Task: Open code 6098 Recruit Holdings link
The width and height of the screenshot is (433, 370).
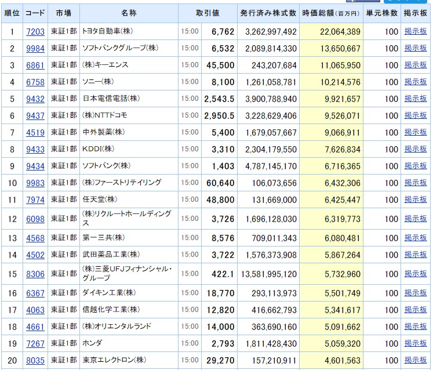Action: pos(35,219)
